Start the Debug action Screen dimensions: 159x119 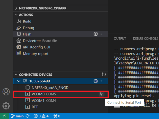tap(28, 28)
